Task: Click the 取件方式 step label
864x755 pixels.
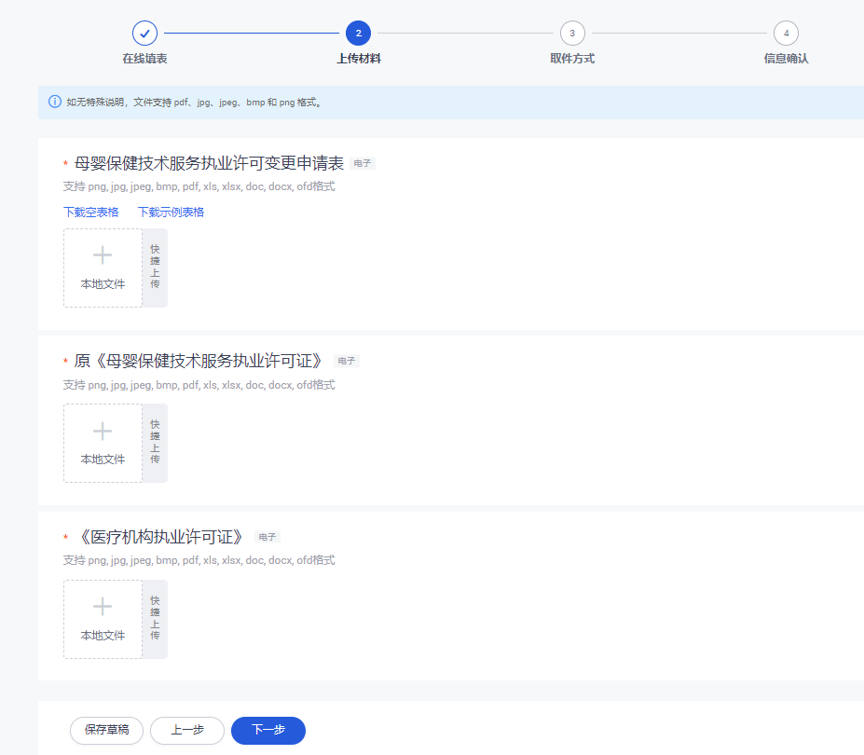Action: (x=572, y=59)
